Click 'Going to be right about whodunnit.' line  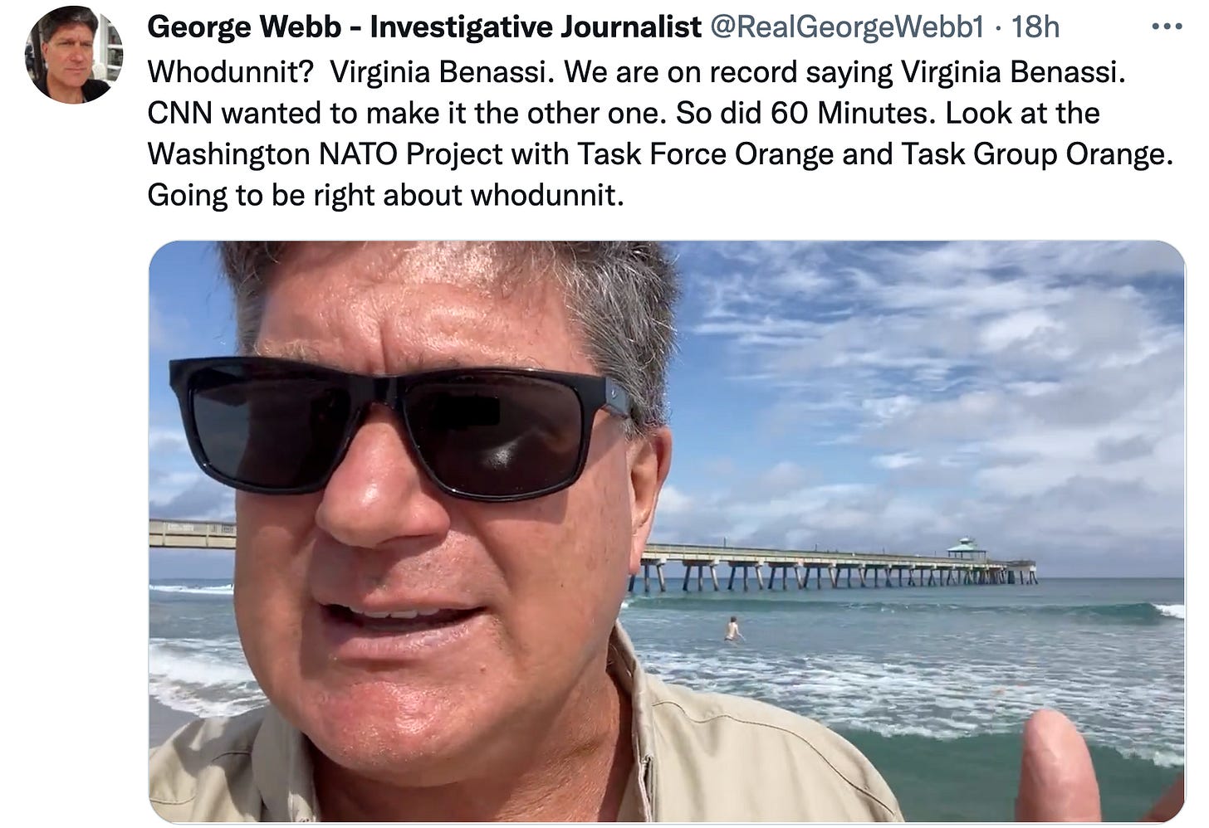point(385,195)
